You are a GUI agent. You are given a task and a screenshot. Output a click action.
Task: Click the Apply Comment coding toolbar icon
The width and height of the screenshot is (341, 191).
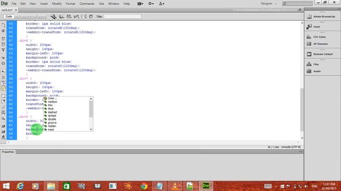tap(3, 96)
